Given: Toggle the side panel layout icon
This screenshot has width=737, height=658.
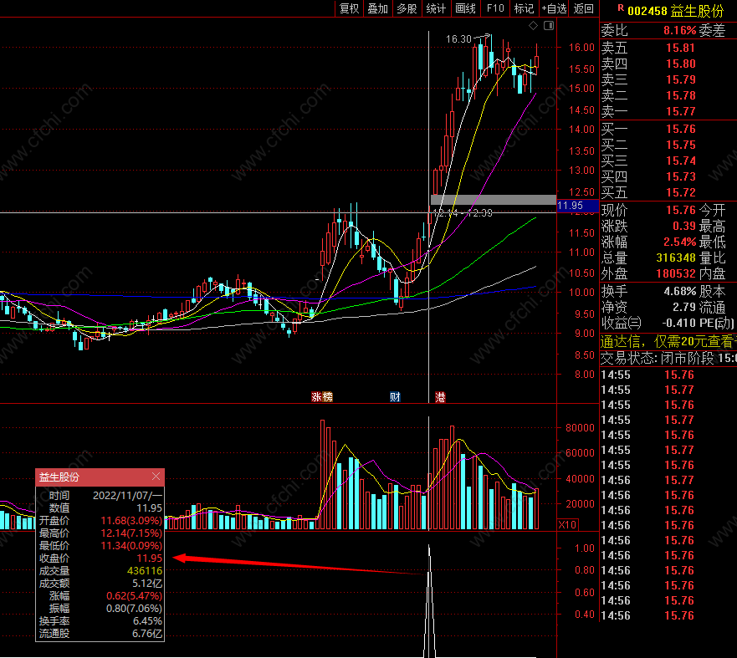Looking at the screenshot, I should pos(549,25).
